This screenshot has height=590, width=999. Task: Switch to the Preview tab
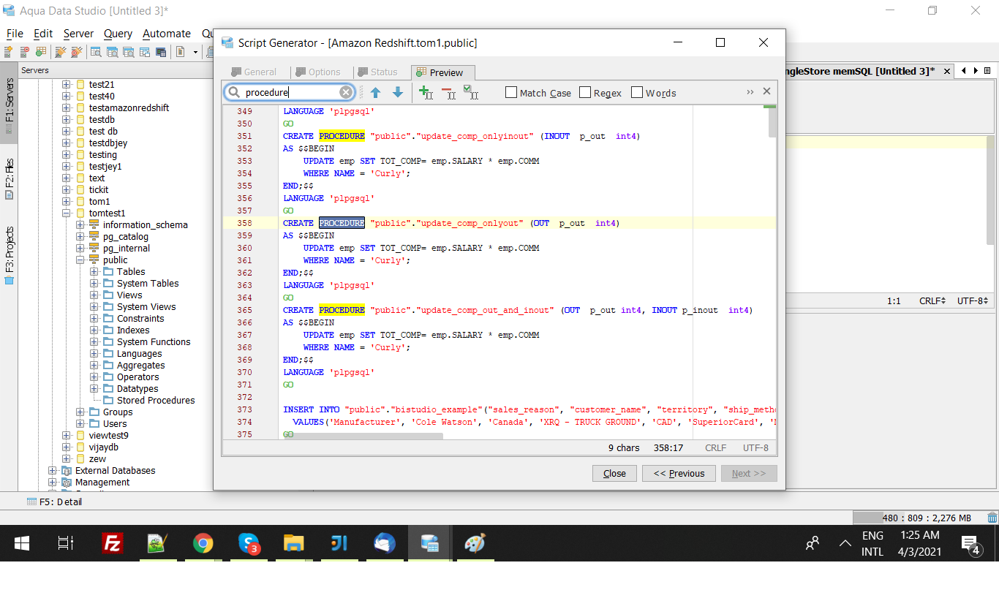442,72
